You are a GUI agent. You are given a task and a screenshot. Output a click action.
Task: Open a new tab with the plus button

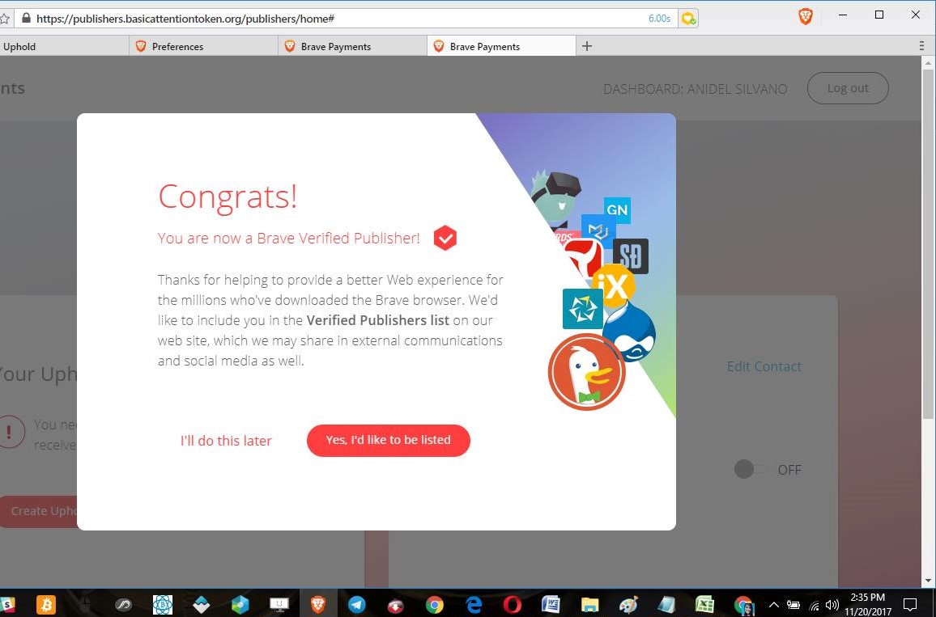587,46
